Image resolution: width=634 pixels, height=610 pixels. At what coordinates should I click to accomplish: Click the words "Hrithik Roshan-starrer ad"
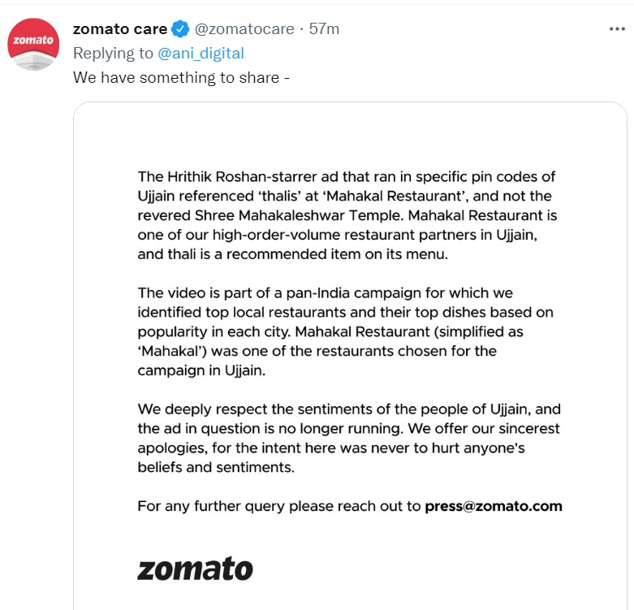coord(243,176)
